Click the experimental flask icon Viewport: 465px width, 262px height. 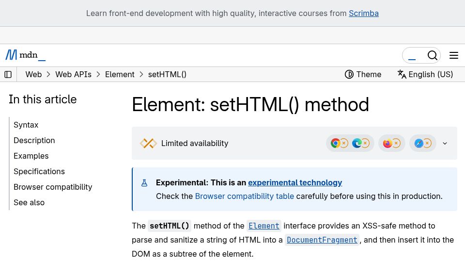point(144,183)
